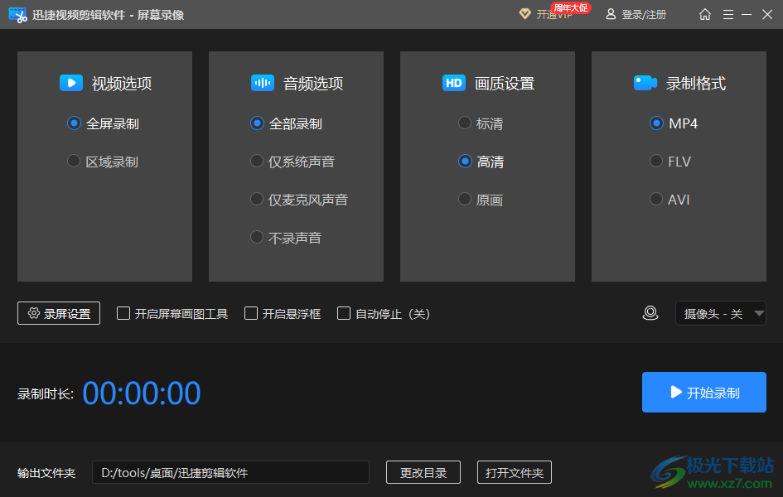
Task: Click the webcam icon
Action: coord(650,313)
